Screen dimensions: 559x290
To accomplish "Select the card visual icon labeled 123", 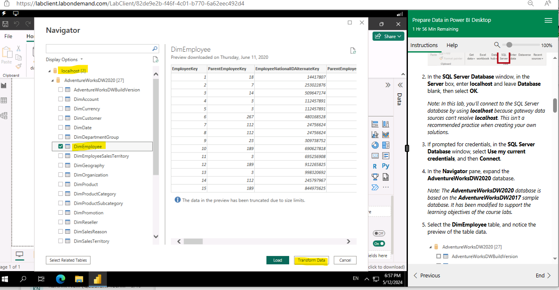I will (375, 156).
